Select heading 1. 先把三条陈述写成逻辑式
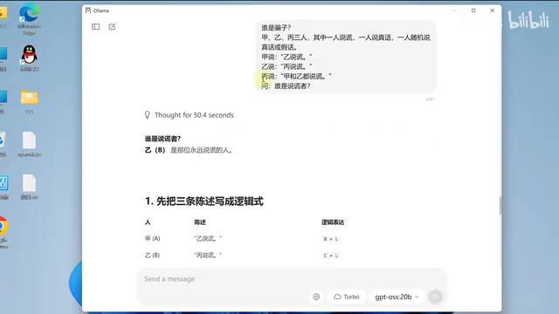Viewport: 559px width, 314px height. (204, 201)
